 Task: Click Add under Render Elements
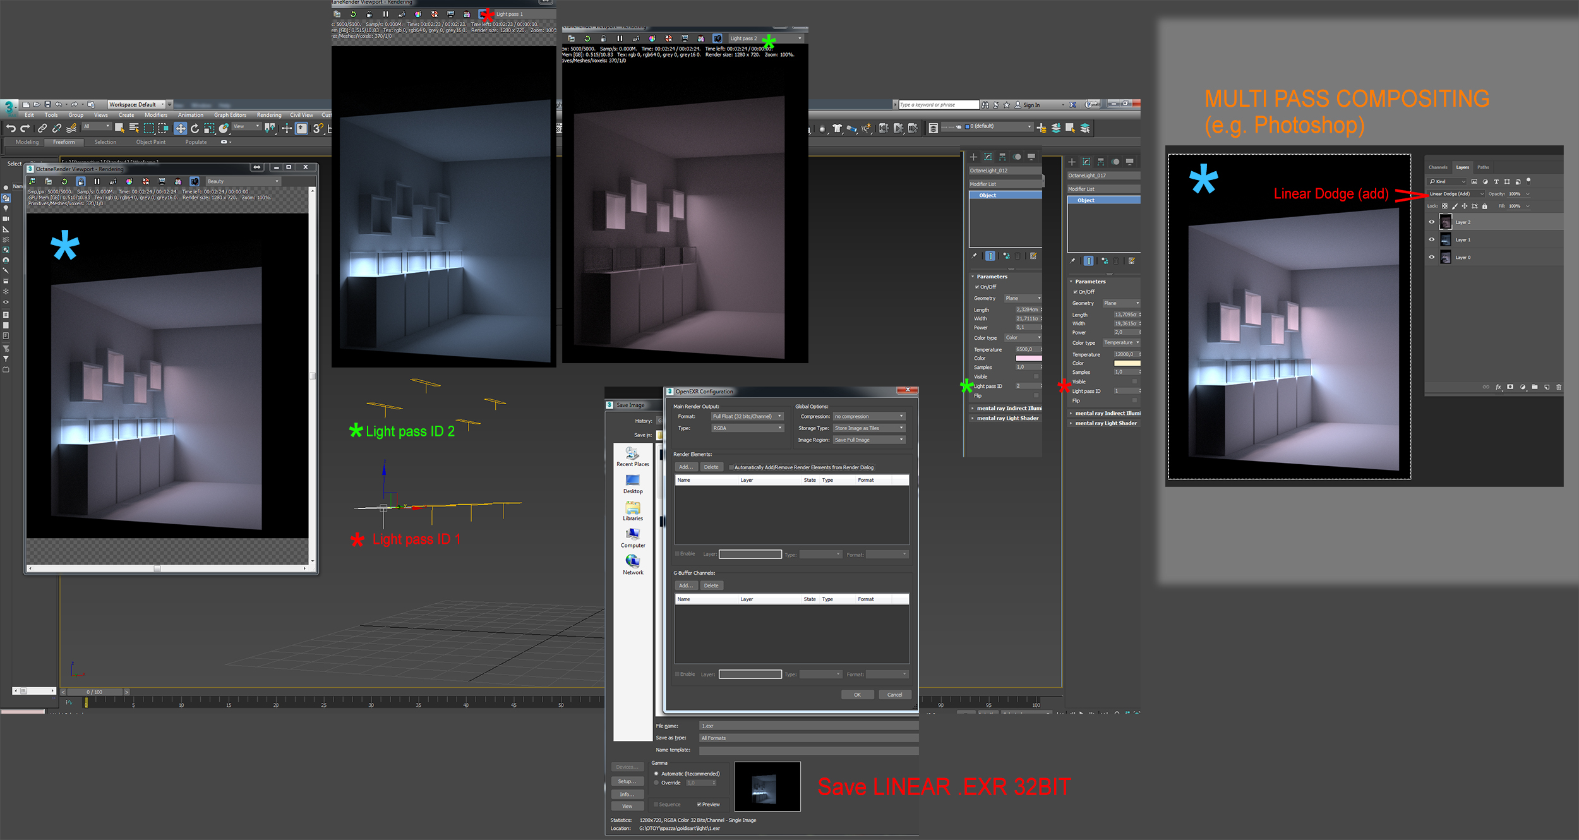pyautogui.click(x=685, y=467)
